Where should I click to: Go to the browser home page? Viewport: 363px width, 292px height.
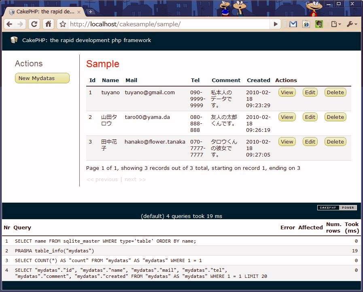(x=48, y=24)
